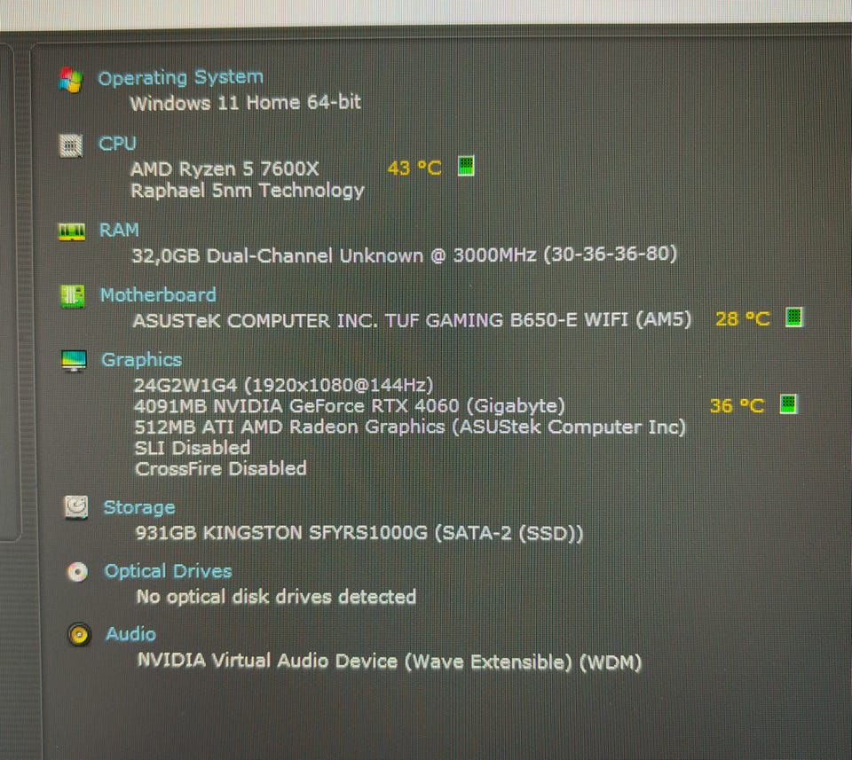Select the text 'AMD Ryzen 5 7600X'

(225, 168)
